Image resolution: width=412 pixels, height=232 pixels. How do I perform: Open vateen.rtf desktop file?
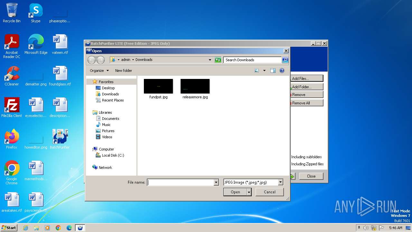60,44
